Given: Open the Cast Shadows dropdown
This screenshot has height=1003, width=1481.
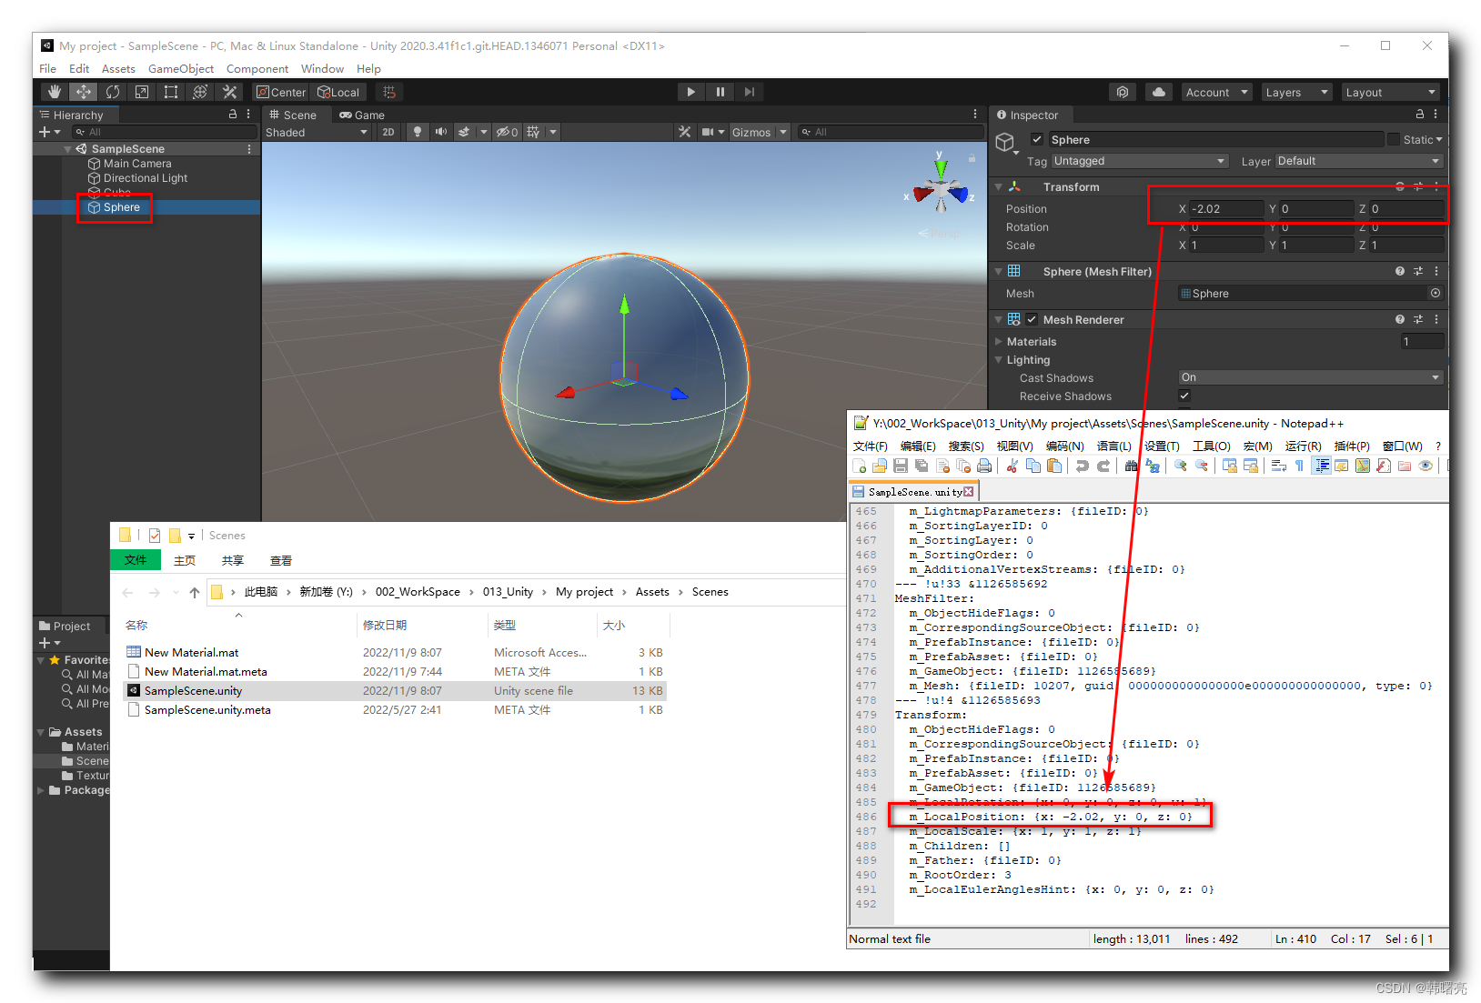Looking at the screenshot, I should 1310,376.
